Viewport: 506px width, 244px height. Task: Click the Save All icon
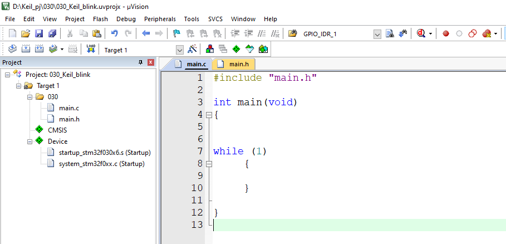[52, 33]
